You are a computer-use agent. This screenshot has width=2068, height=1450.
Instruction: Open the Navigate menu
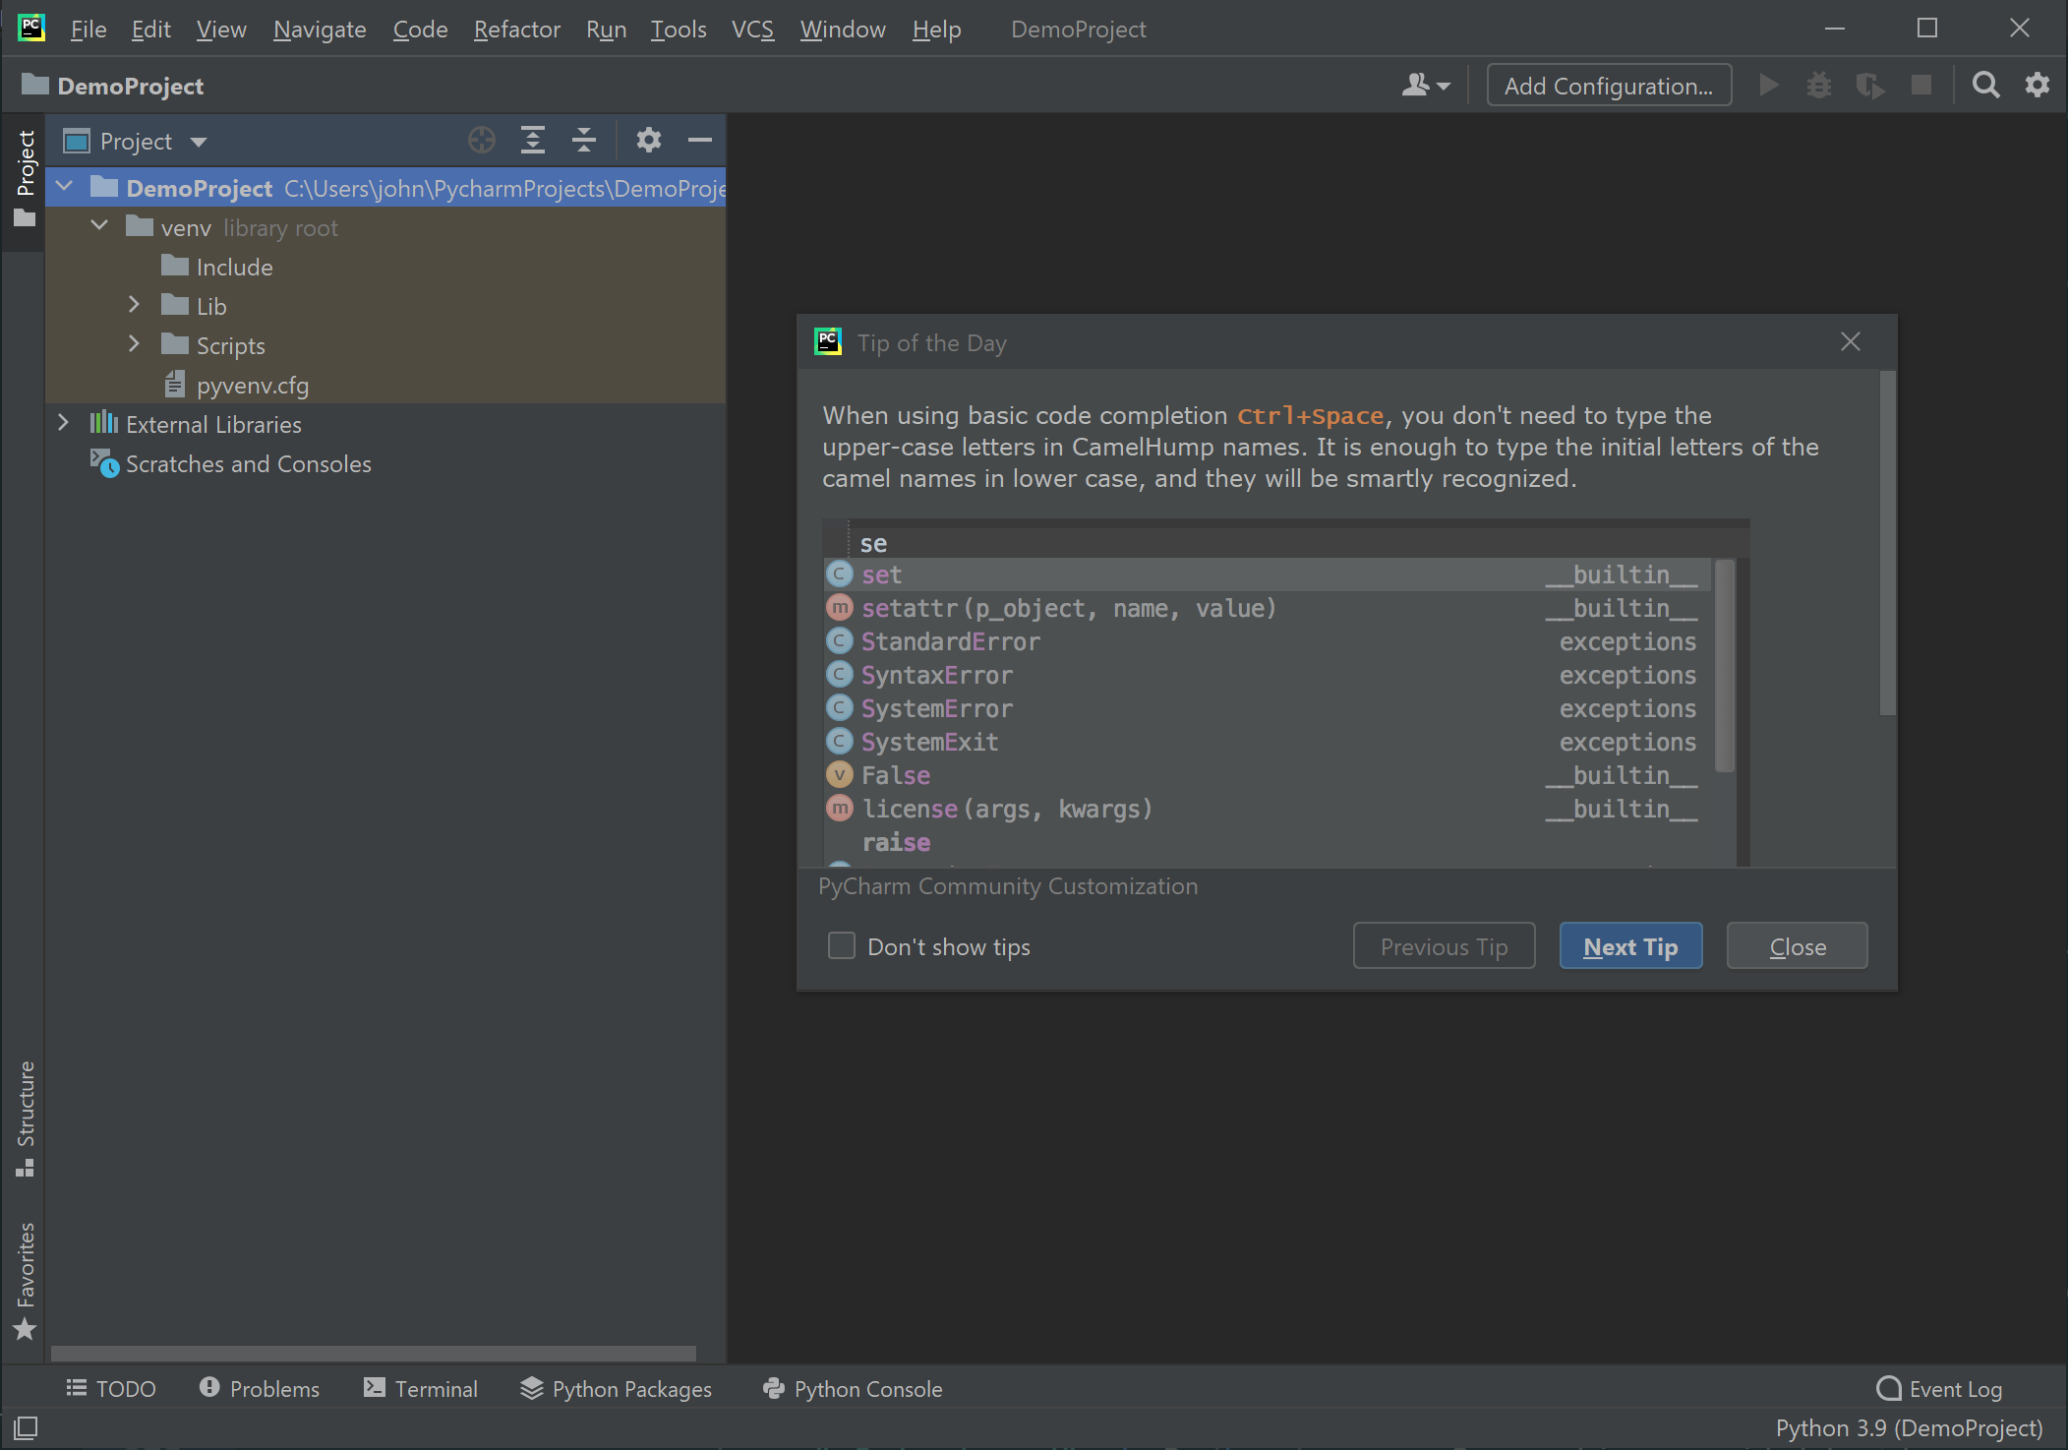point(320,30)
